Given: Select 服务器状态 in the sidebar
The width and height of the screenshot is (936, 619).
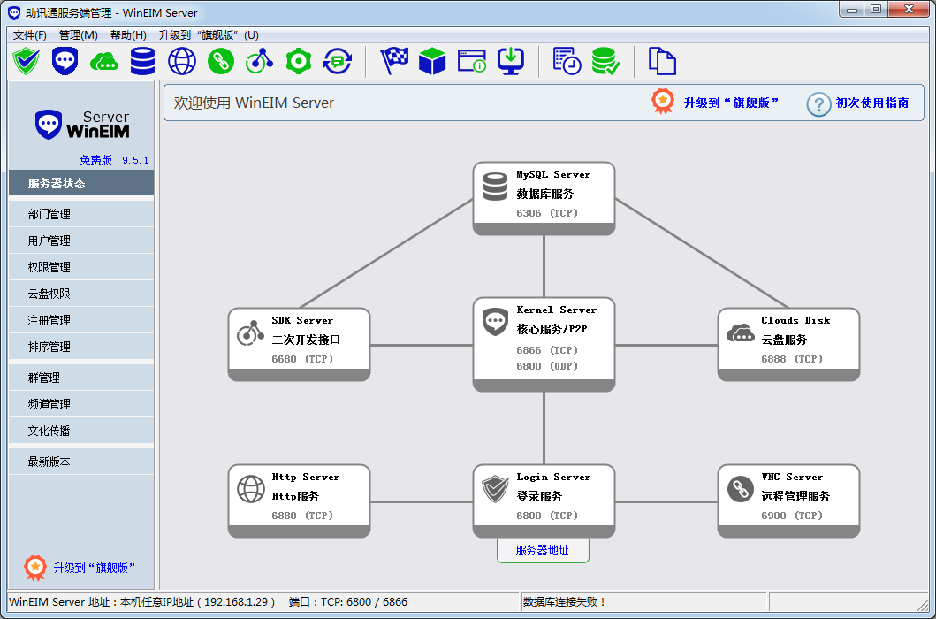Looking at the screenshot, I should [x=81, y=183].
